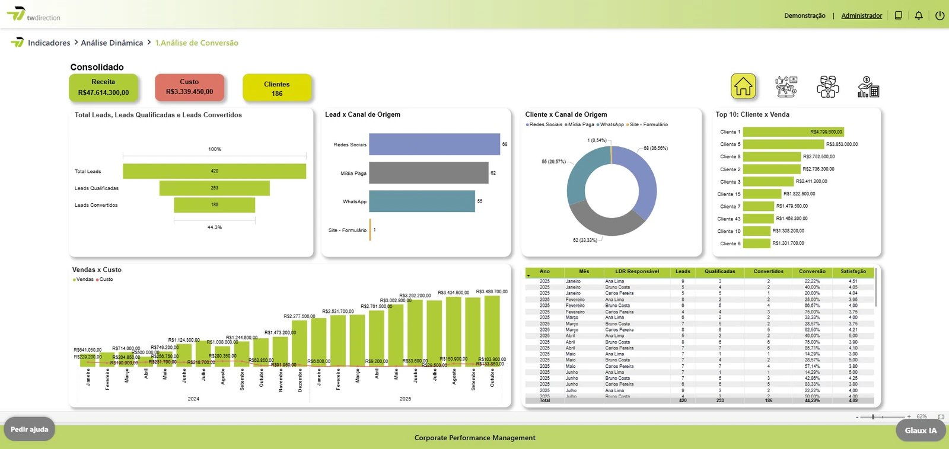This screenshot has height=449, width=949.
Task: Click the table Total row
Action: (700, 400)
